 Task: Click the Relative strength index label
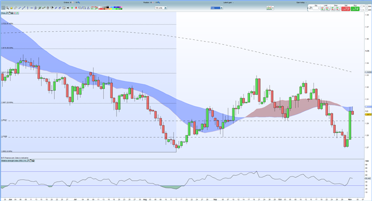tap(14, 161)
